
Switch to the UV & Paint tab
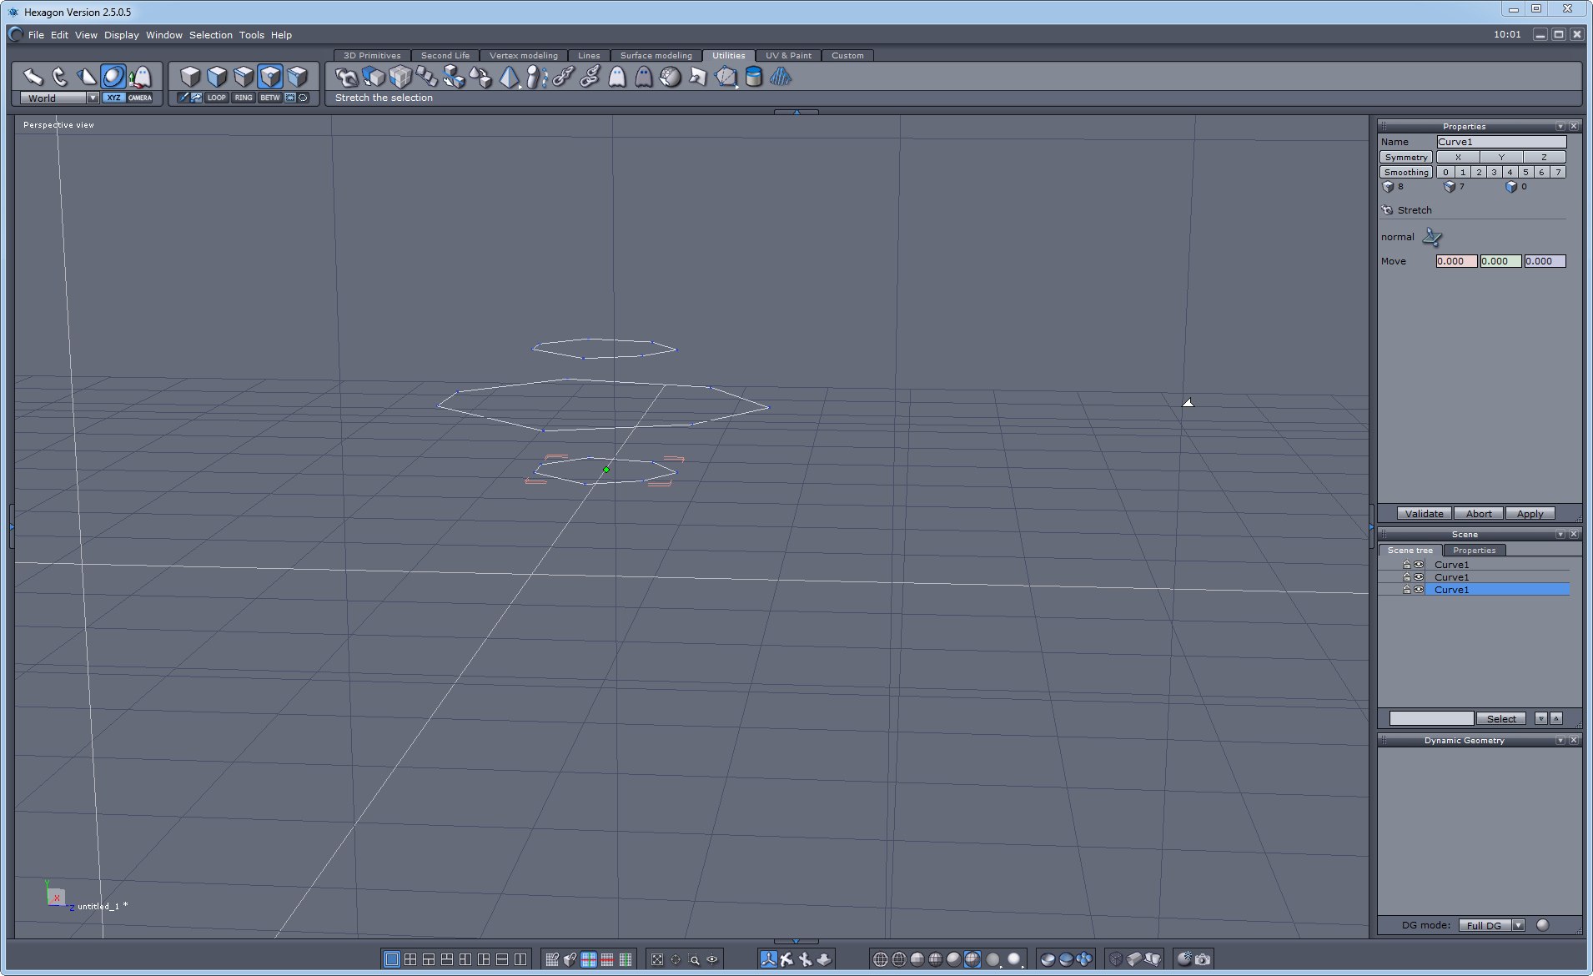pyautogui.click(x=788, y=56)
